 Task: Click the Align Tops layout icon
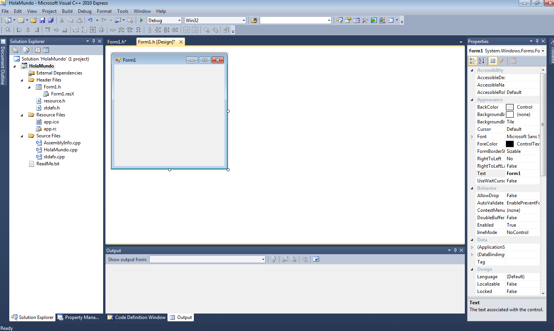tap(48, 29)
